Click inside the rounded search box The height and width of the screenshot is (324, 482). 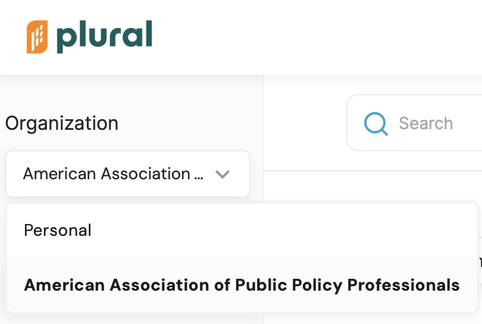coord(440,124)
